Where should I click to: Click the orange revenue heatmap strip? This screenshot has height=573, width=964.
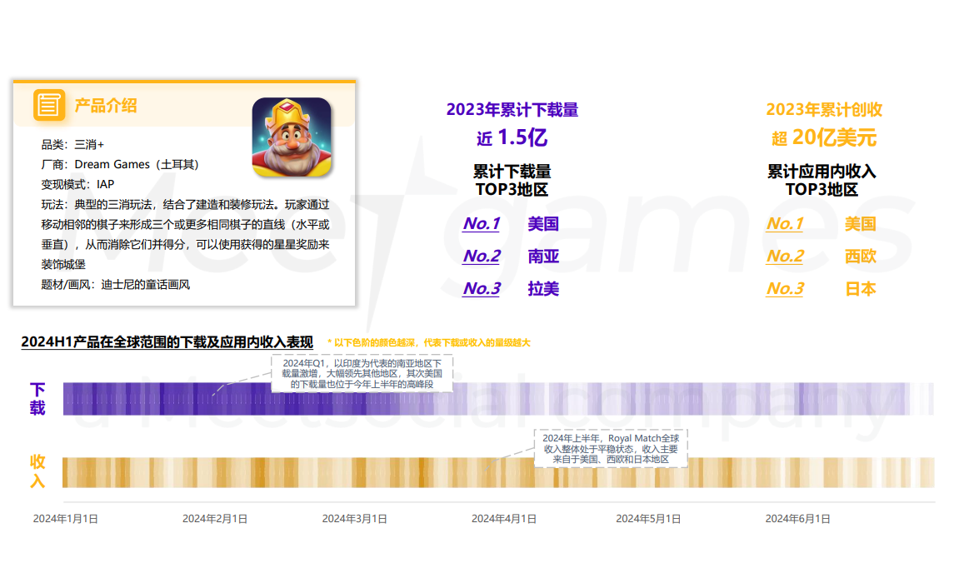point(333,472)
